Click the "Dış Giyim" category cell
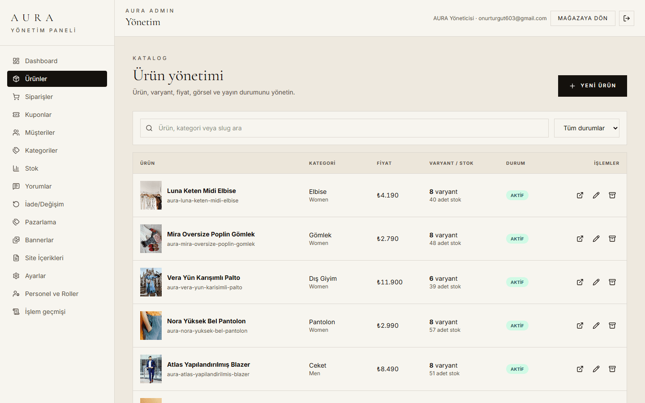 (323, 279)
